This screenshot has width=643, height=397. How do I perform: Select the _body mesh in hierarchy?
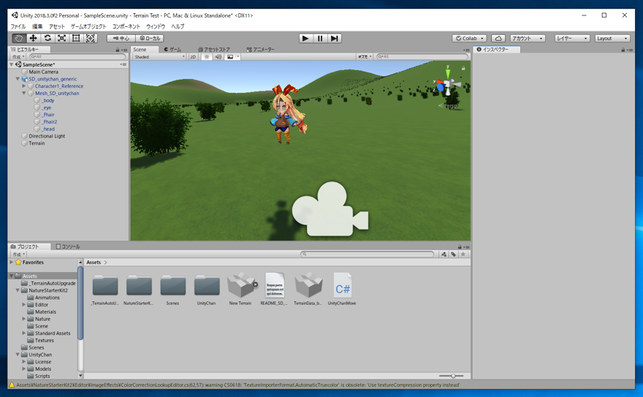pyautogui.click(x=47, y=100)
